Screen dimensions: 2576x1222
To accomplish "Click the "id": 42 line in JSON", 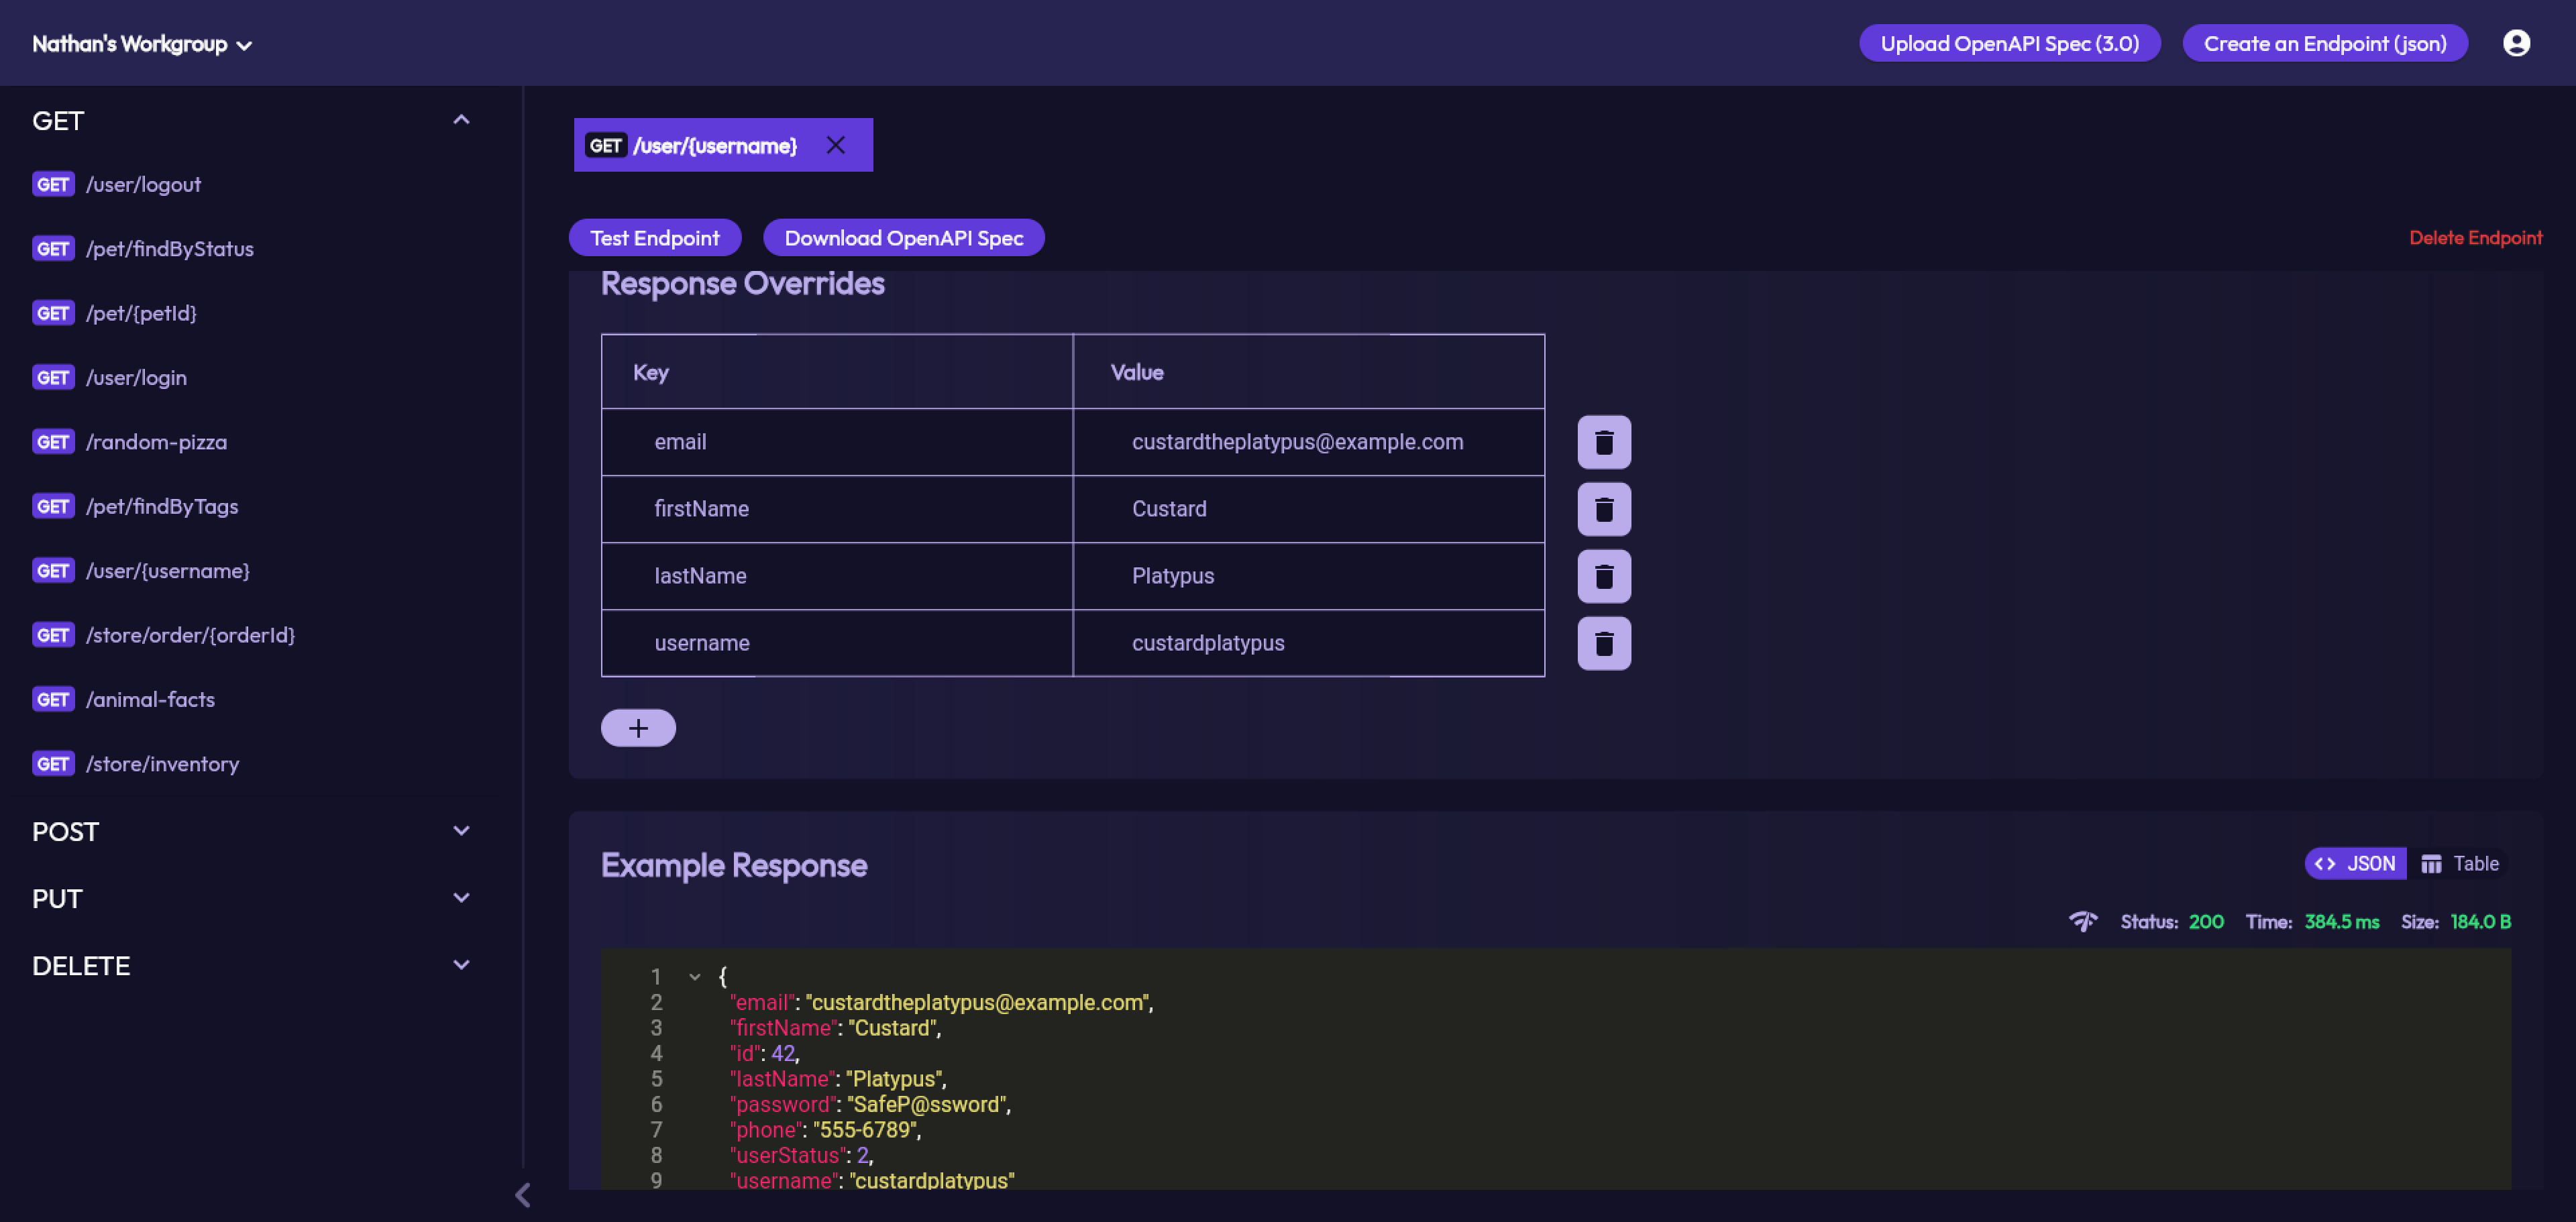I will (x=764, y=1053).
